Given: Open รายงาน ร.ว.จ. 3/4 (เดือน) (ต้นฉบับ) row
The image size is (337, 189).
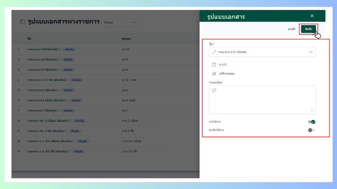Looking at the screenshot, I should [x=49, y=141].
